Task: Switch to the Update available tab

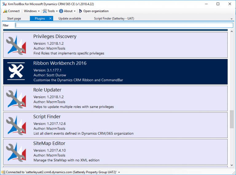Action: 70,18
